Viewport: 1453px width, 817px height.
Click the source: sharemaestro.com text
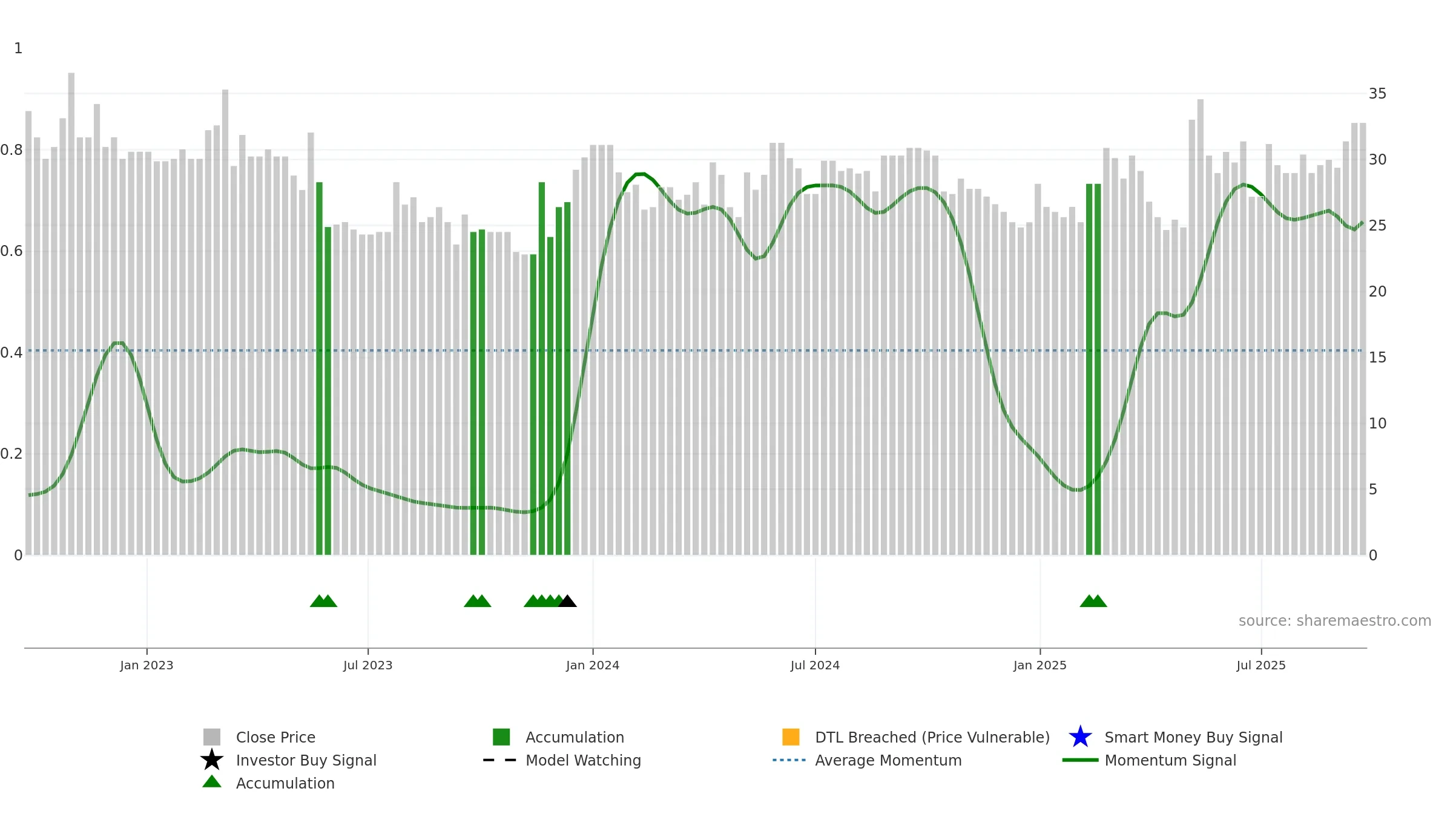coord(1335,621)
